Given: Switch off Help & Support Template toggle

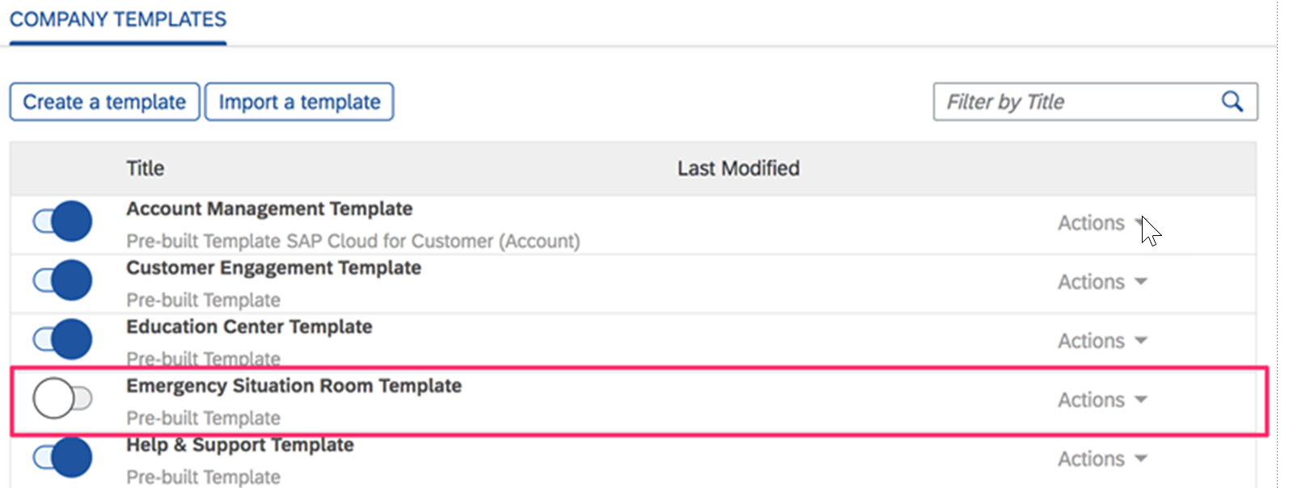Looking at the screenshot, I should tap(62, 457).
